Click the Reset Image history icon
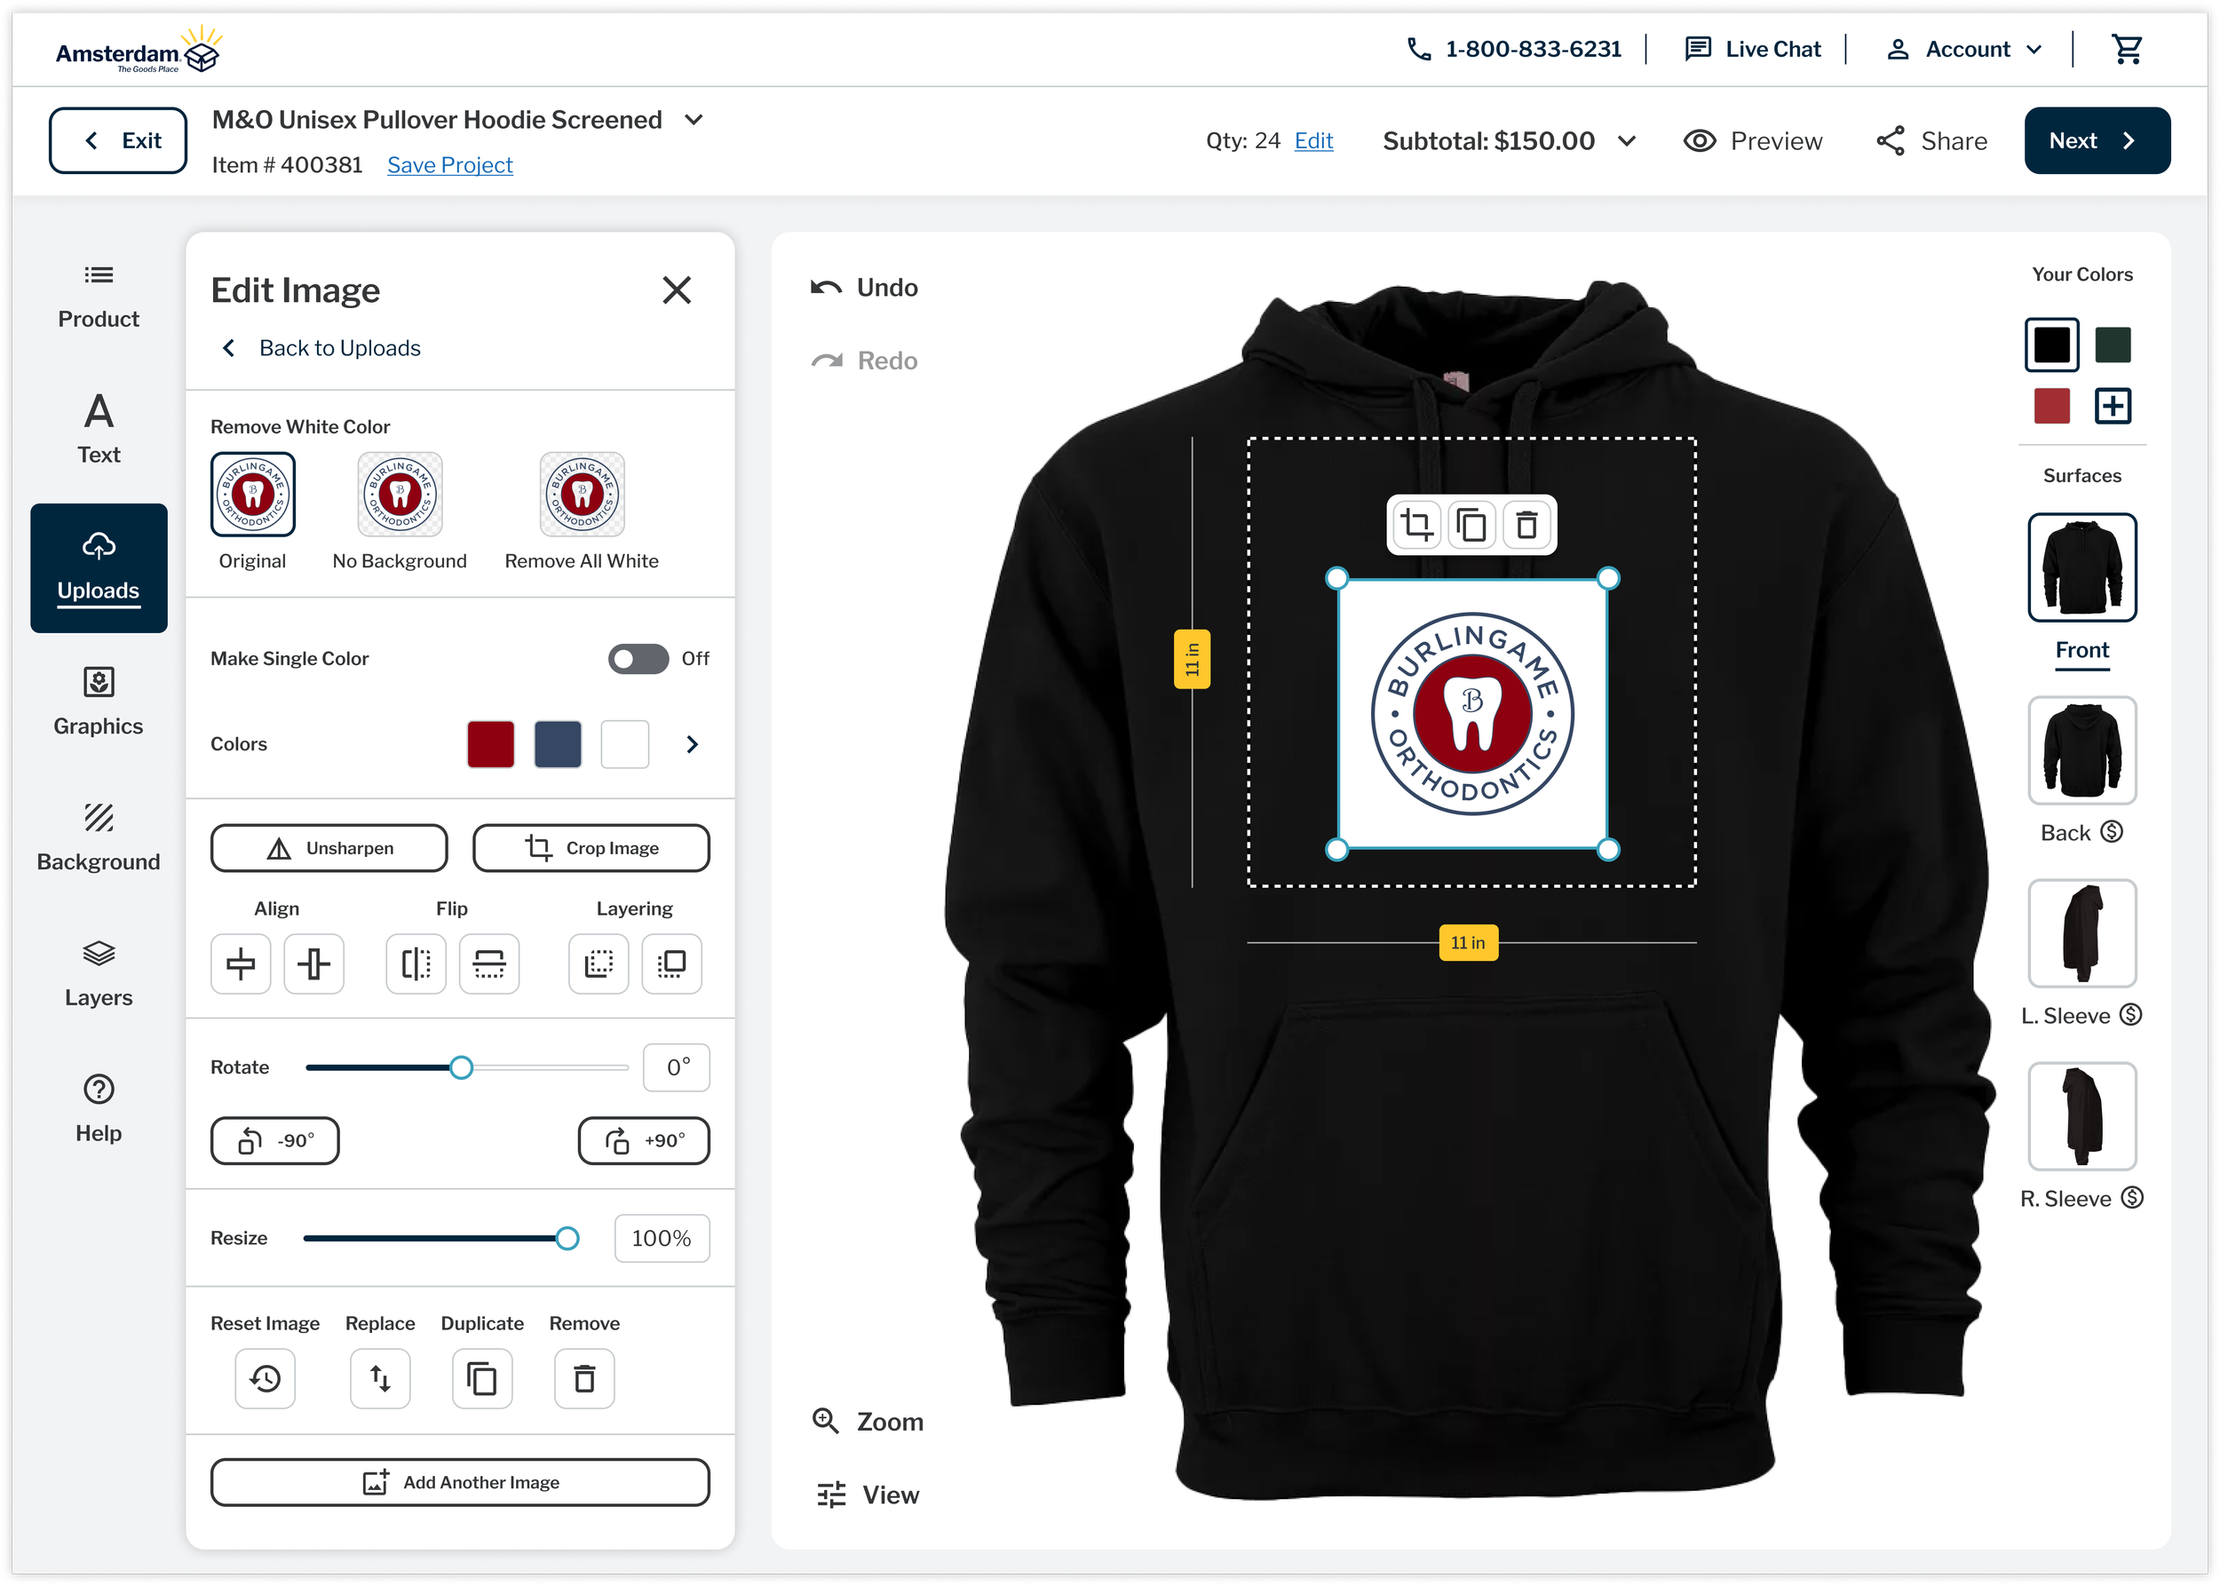Image resolution: width=2220 pixels, height=1586 pixels. 265,1378
